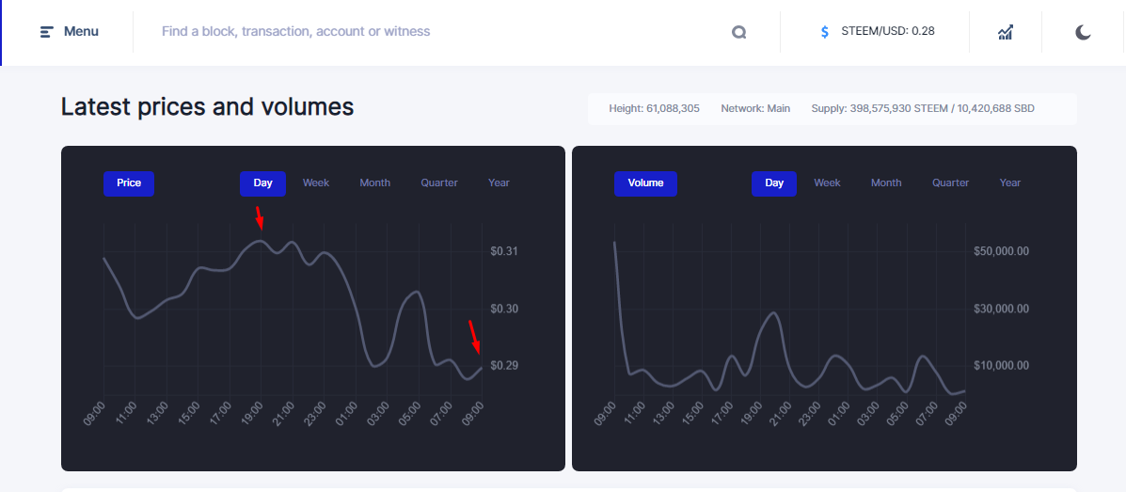The height and width of the screenshot is (492, 1126).
Task: Click the $30,000.00 volume axis label
Action: click(1002, 309)
